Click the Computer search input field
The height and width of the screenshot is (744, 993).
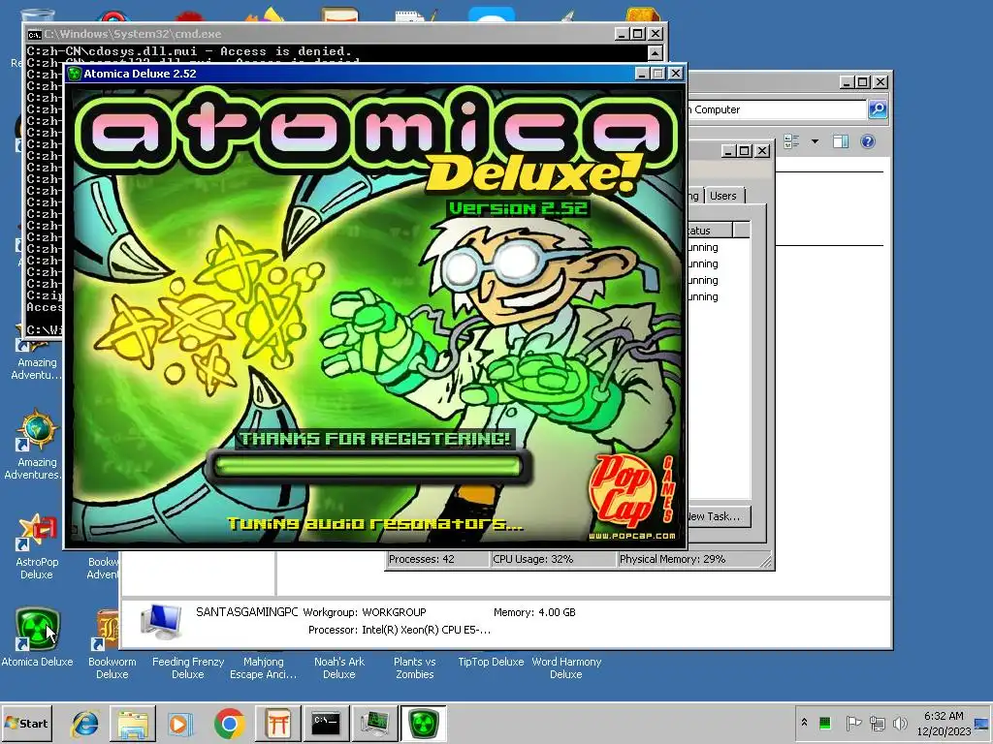(x=778, y=109)
